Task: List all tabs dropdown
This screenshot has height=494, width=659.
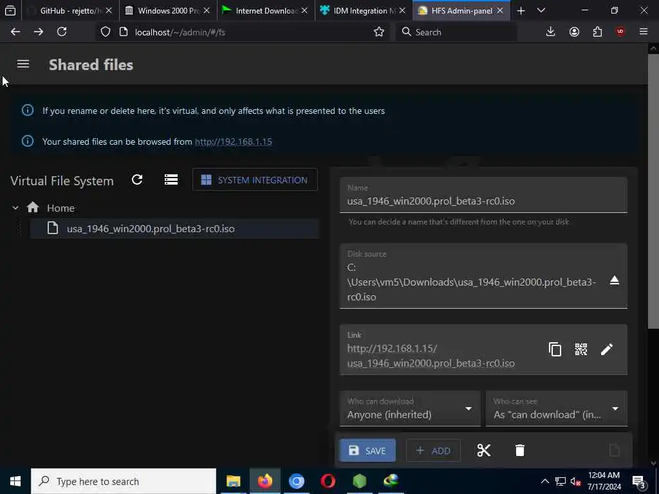Action: coord(541,11)
